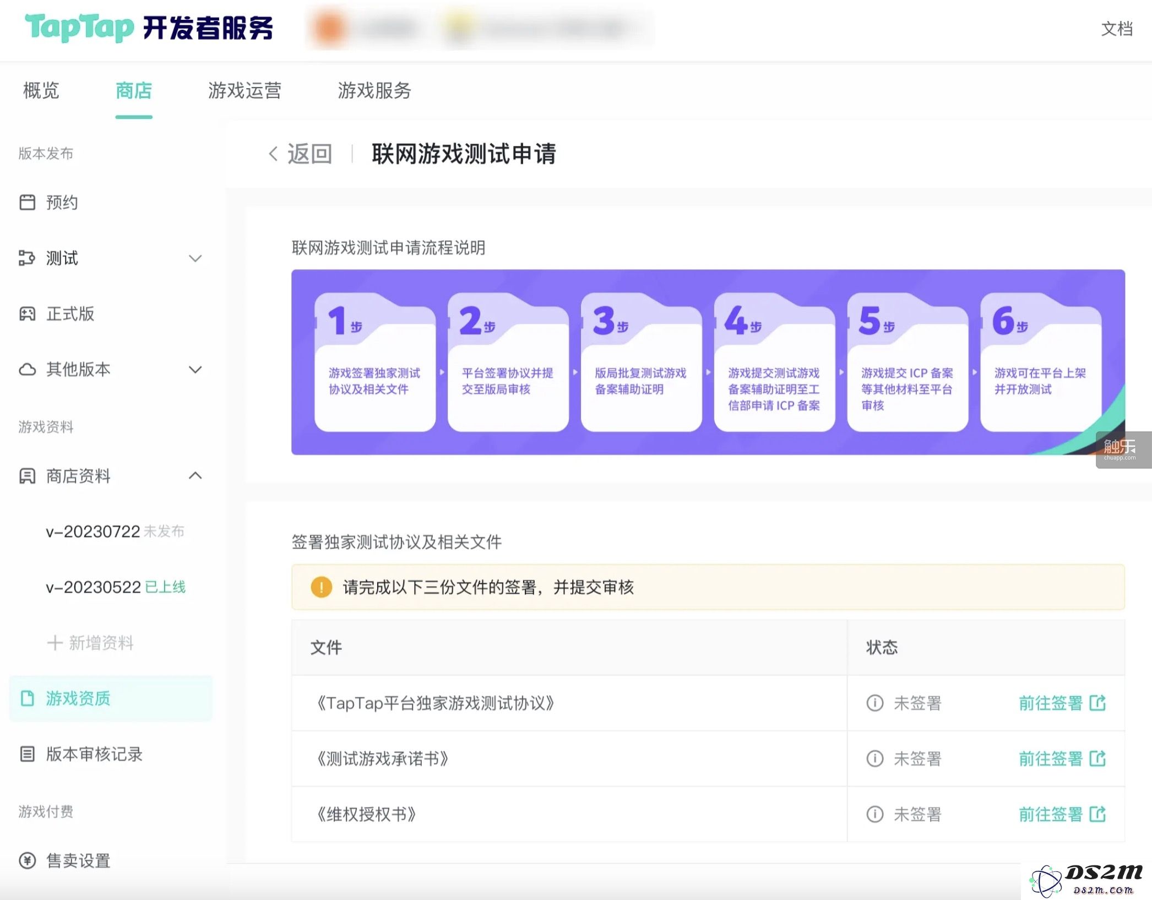
Task: Select the 商店 tab
Action: tap(134, 90)
